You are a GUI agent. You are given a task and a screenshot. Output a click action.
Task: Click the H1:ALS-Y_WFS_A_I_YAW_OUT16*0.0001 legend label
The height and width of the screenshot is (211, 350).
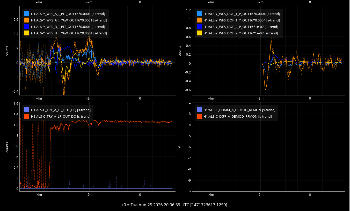(69, 20)
